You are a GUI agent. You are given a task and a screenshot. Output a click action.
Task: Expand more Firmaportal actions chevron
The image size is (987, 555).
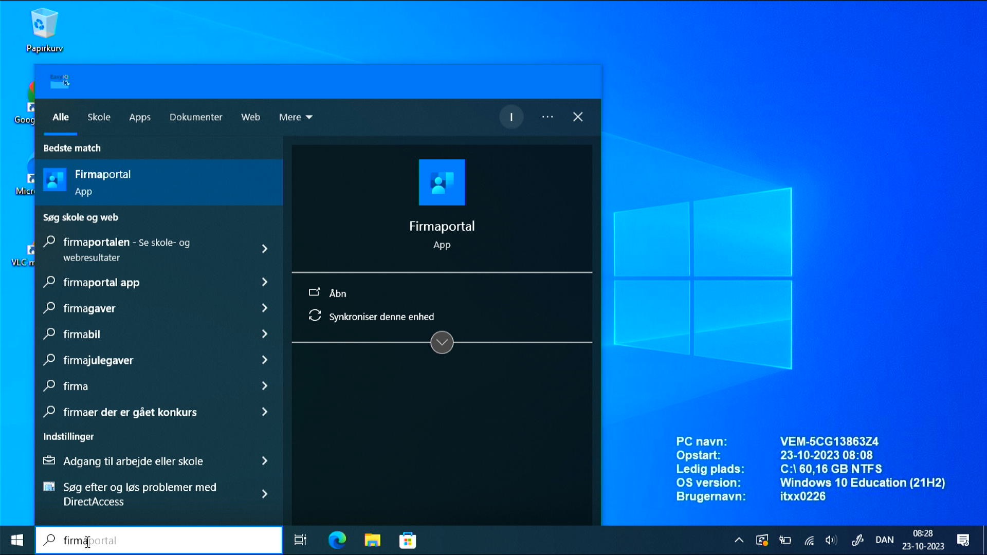(x=442, y=342)
